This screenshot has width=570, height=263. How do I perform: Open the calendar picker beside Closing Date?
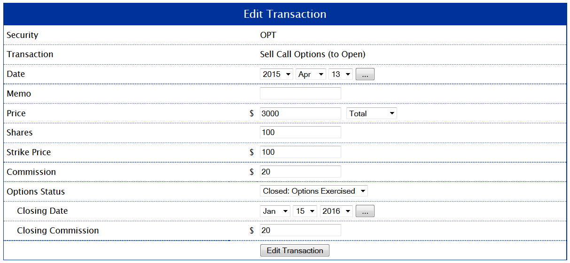[365, 211]
